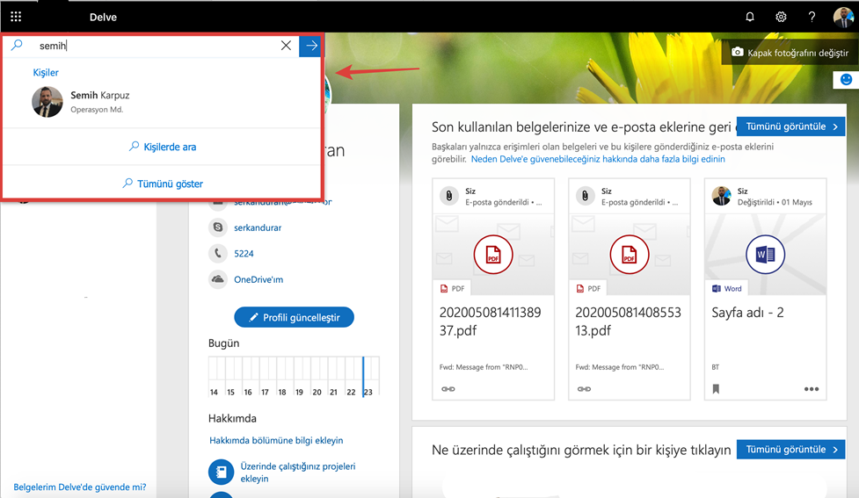Click OneDrive cloud icon
859x498 pixels.
tap(218, 279)
